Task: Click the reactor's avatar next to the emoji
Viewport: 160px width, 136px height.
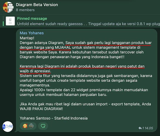Action: click(31, 126)
